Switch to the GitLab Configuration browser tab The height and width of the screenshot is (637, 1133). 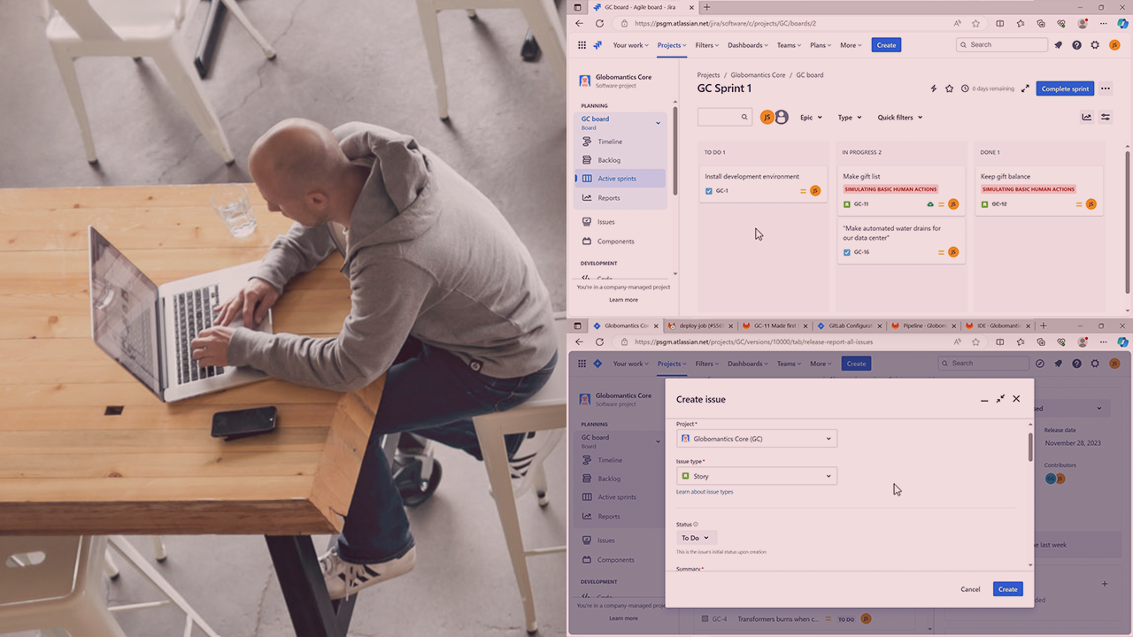(848, 326)
